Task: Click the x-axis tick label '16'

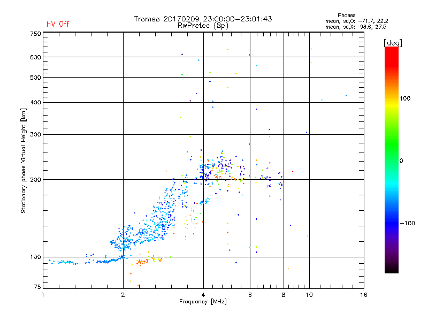Action: point(364,295)
